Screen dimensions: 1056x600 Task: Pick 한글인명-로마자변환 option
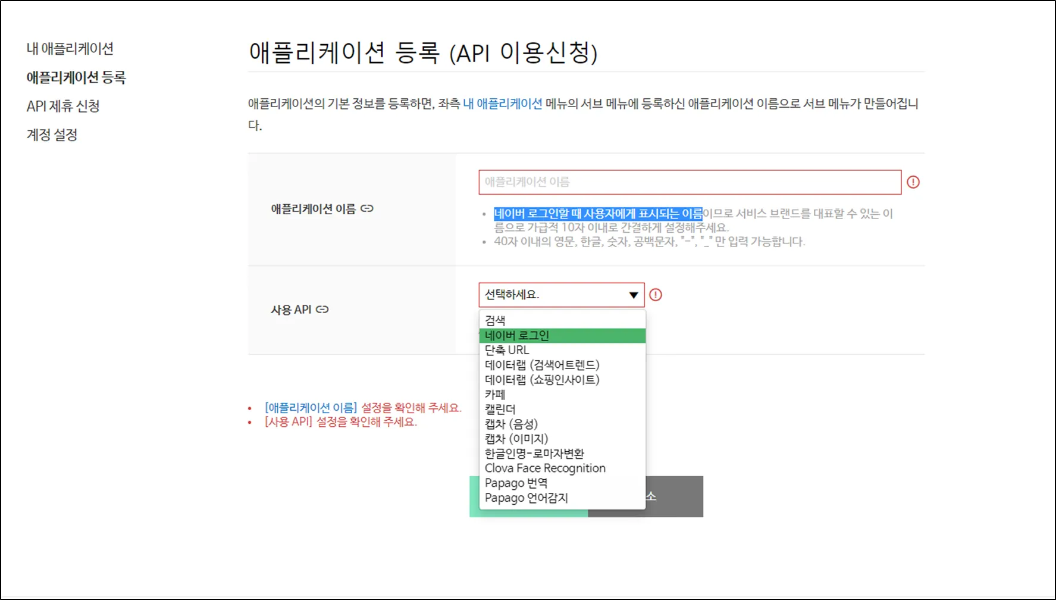(562, 454)
